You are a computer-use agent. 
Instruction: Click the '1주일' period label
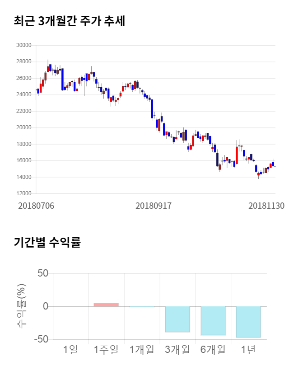(106, 349)
